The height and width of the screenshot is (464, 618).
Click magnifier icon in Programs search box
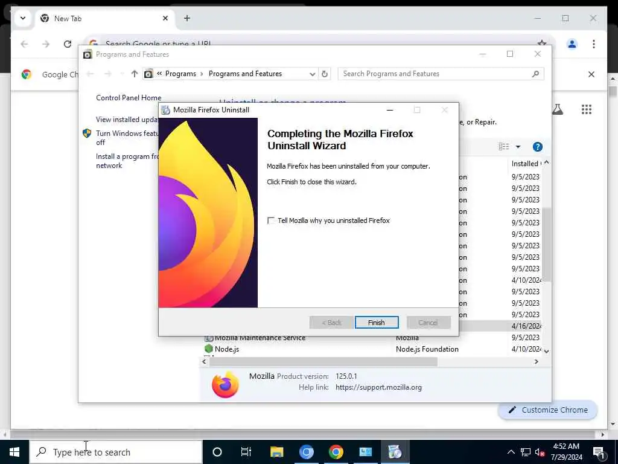pyautogui.click(x=535, y=74)
